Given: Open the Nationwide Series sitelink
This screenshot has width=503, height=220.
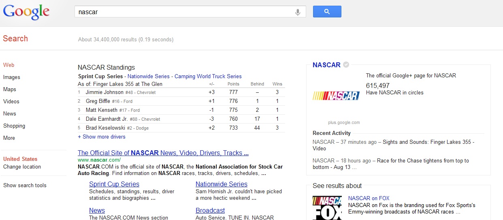Looking at the screenshot, I should click(x=222, y=184).
